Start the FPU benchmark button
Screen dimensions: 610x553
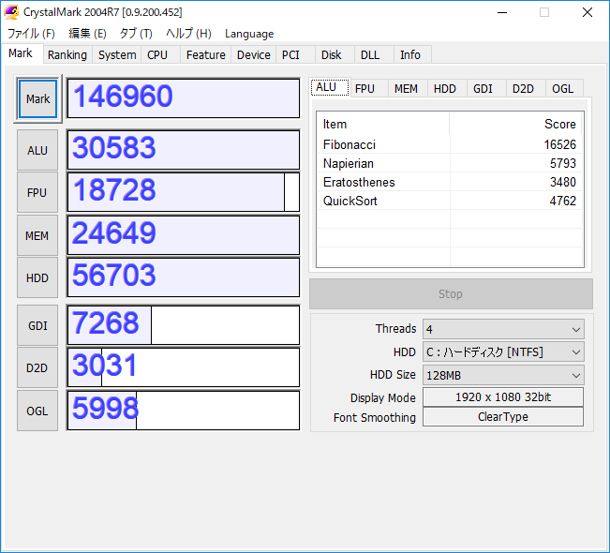point(37,193)
